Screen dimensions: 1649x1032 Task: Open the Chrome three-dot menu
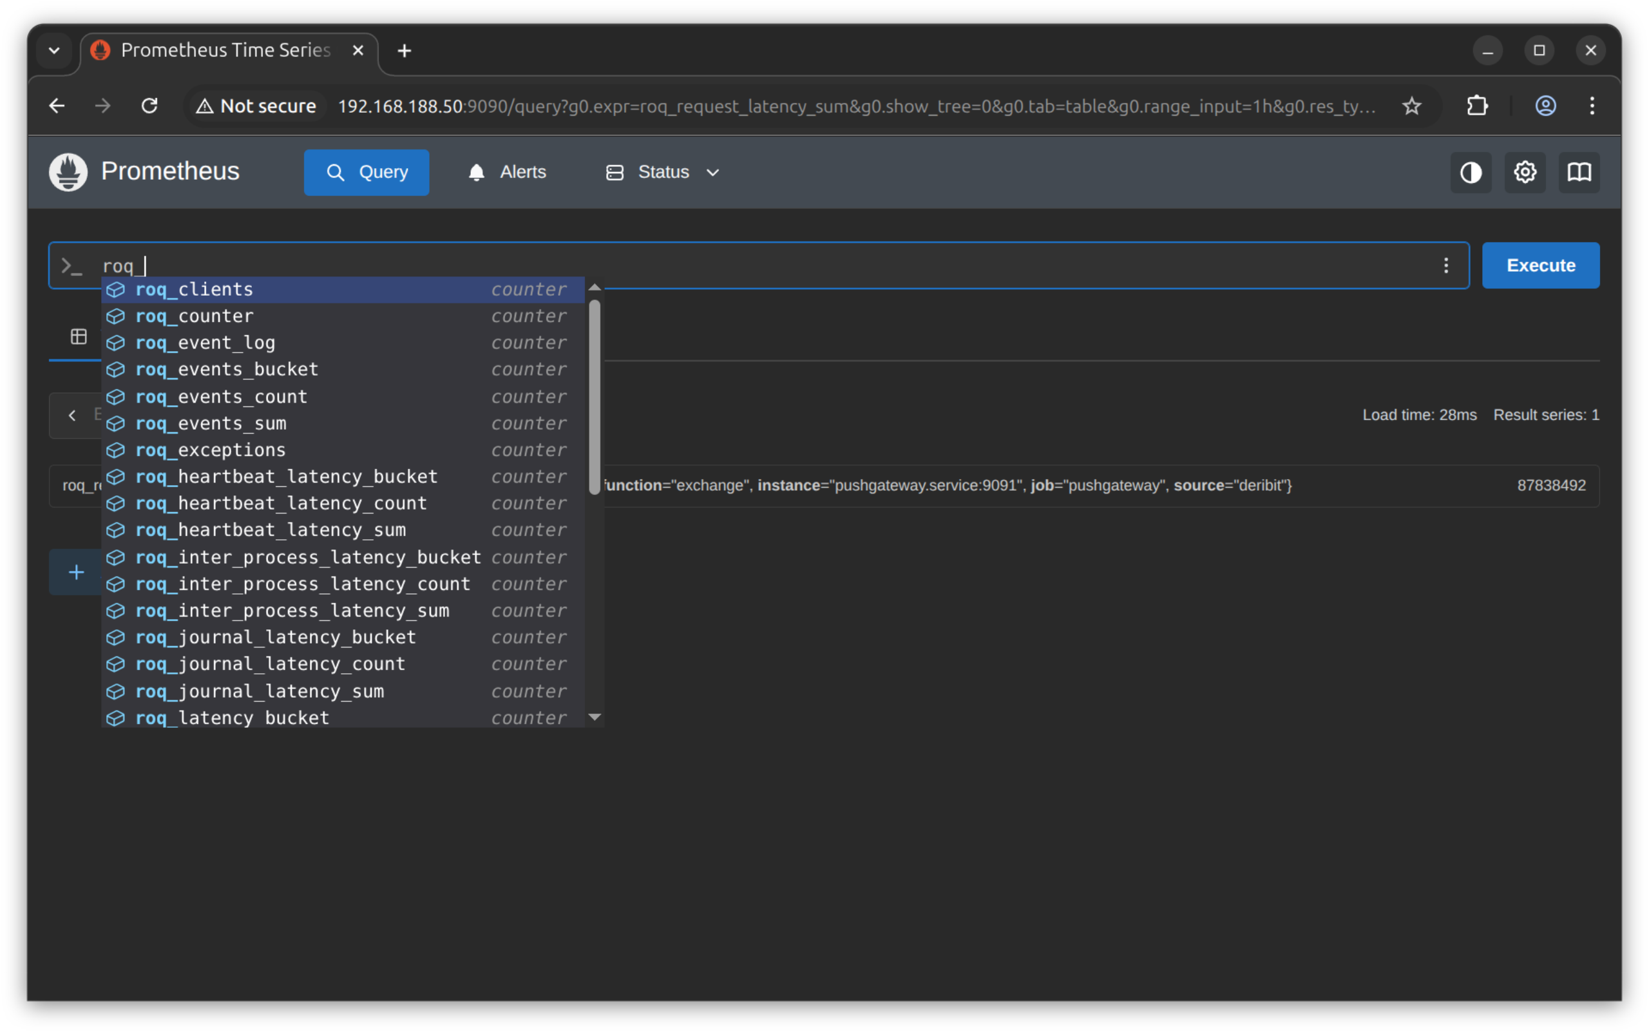1592,106
